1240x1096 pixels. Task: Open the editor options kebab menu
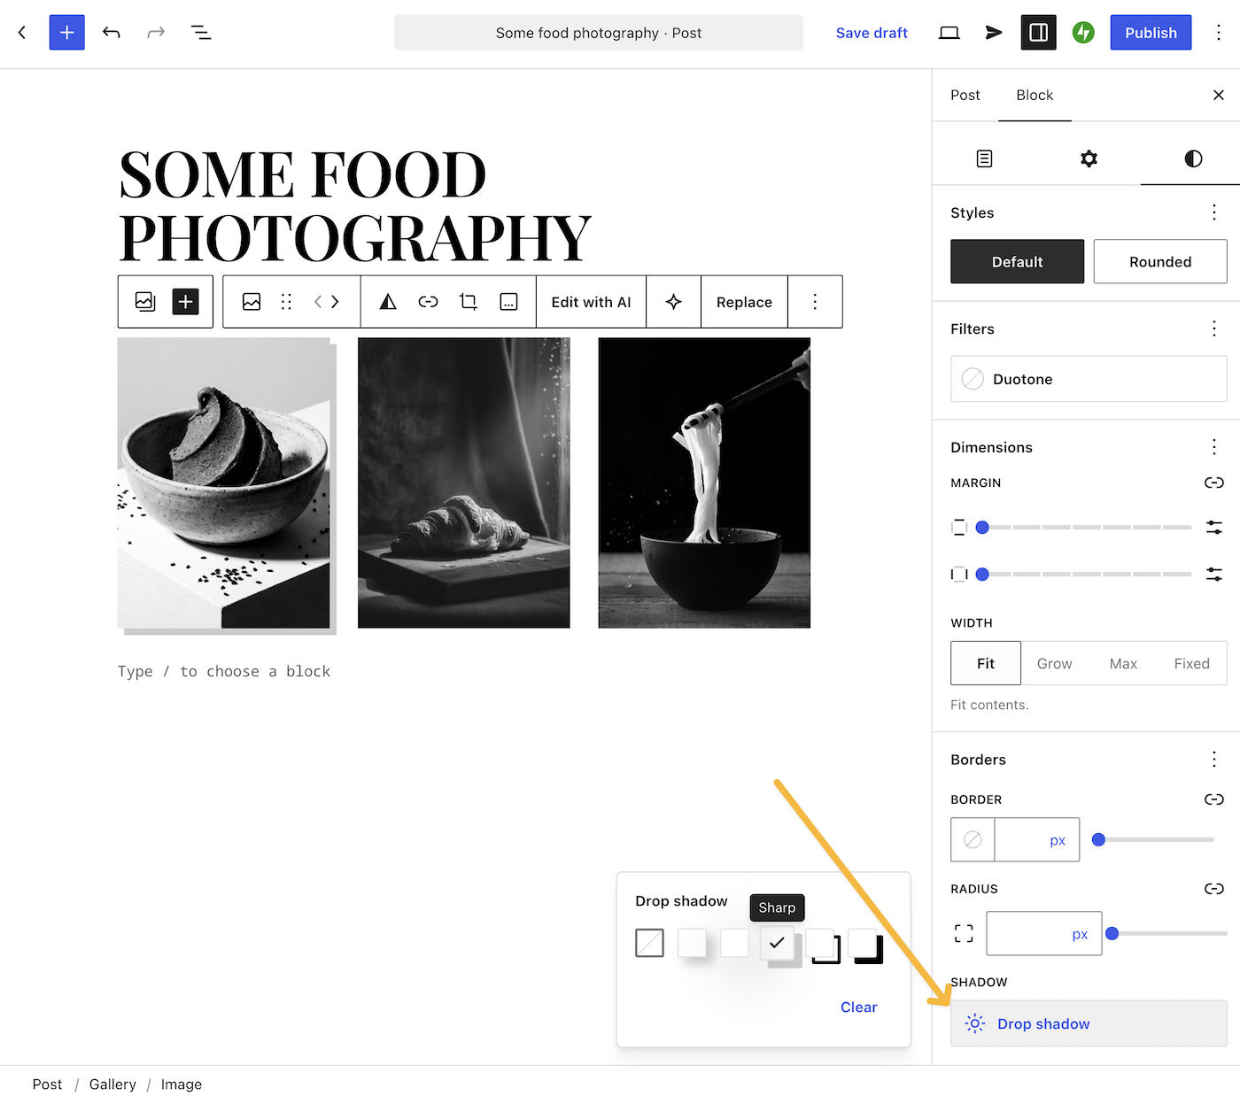point(1219,33)
